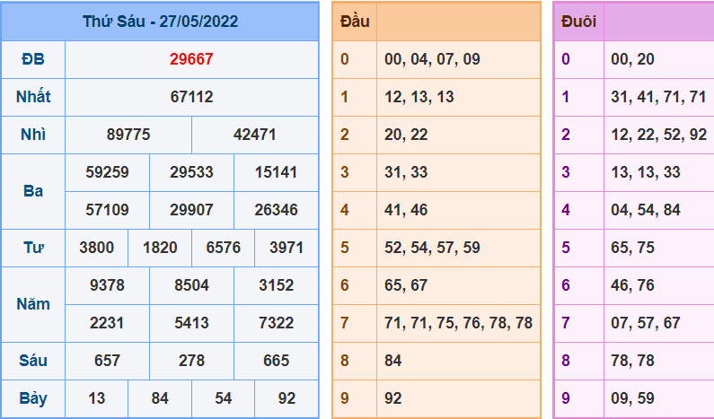Image resolution: width=714 pixels, height=419 pixels.
Task: Click the first prize number 67112
Action: 191,97
